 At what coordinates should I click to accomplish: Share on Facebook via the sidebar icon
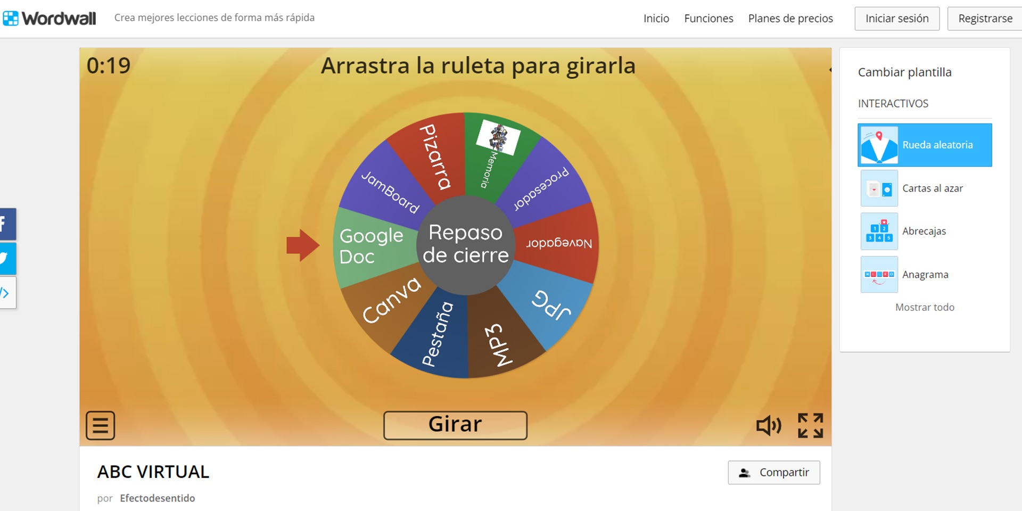7,224
